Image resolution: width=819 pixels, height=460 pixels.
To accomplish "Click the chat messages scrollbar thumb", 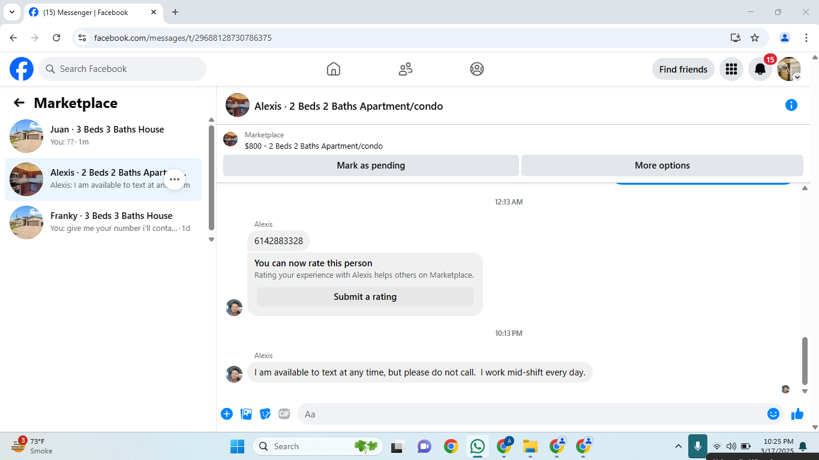I will (805, 360).
